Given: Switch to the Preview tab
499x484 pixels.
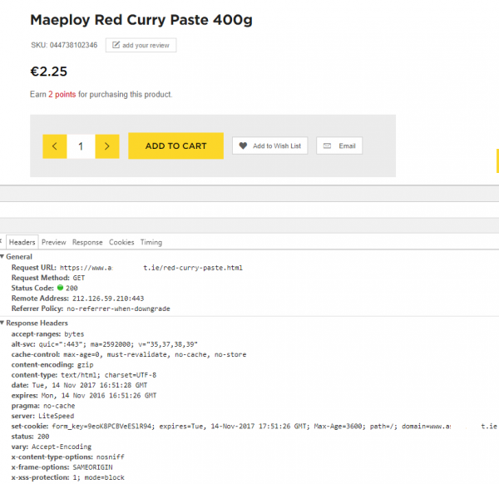Looking at the screenshot, I should point(54,242).
